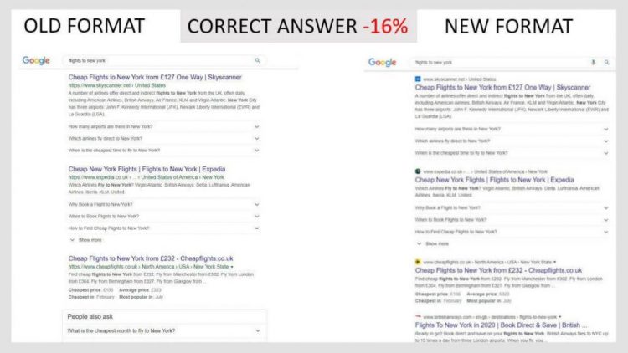Screen dimensions: 628x353
Task: Open Cheapflights £232 result in old format
Action: [x=151, y=258]
